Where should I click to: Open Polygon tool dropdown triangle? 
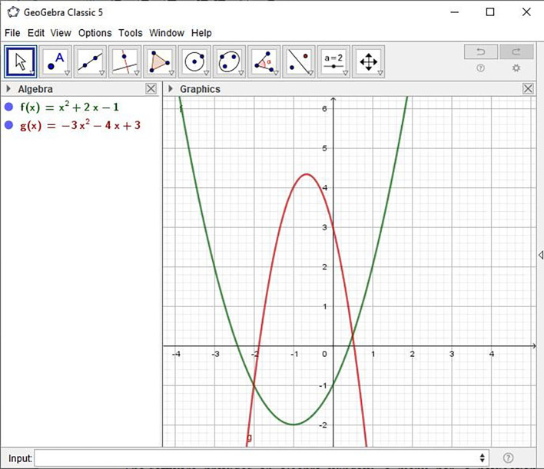[172, 73]
